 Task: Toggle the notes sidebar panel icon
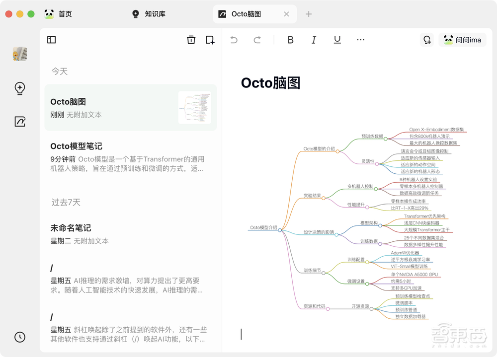51,40
